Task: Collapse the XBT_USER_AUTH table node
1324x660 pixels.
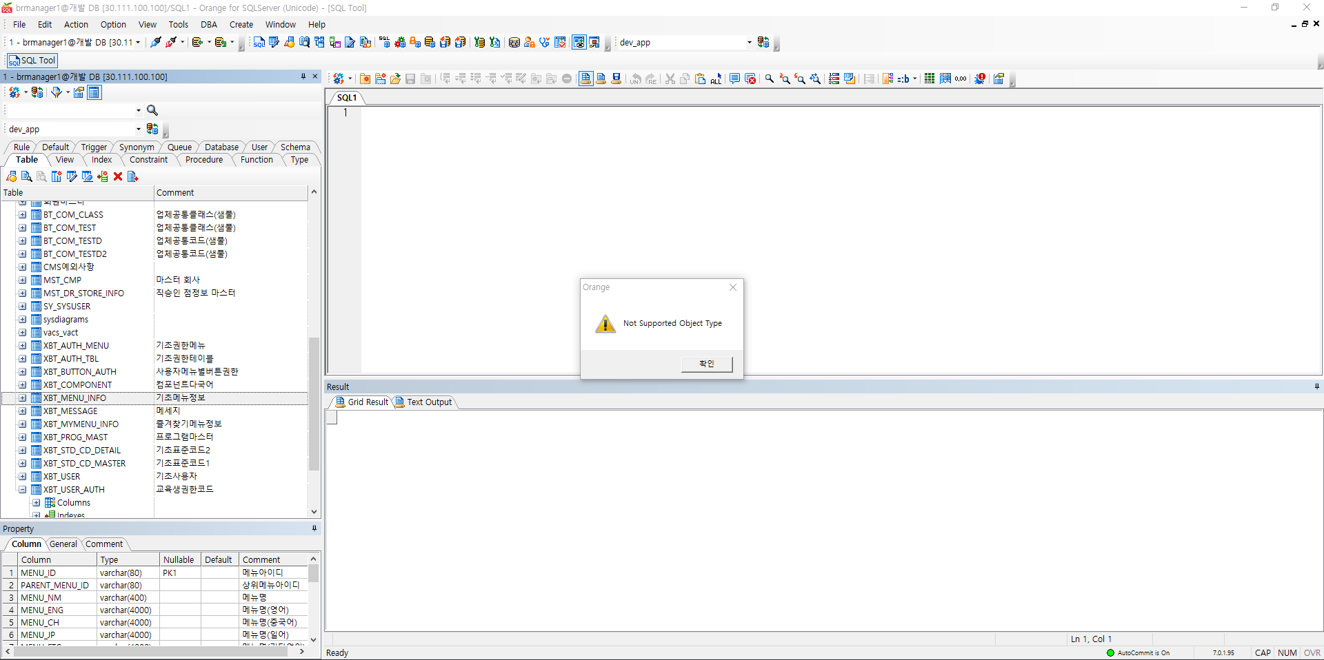Action: tap(23, 490)
